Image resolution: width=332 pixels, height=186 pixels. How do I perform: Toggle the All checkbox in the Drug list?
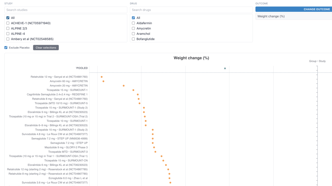click(x=134, y=18)
